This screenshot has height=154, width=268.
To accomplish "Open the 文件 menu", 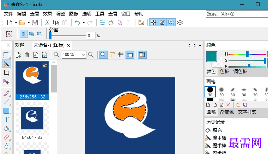I will click(x=8, y=14).
